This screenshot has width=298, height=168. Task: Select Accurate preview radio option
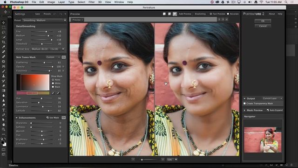click(x=233, y=14)
